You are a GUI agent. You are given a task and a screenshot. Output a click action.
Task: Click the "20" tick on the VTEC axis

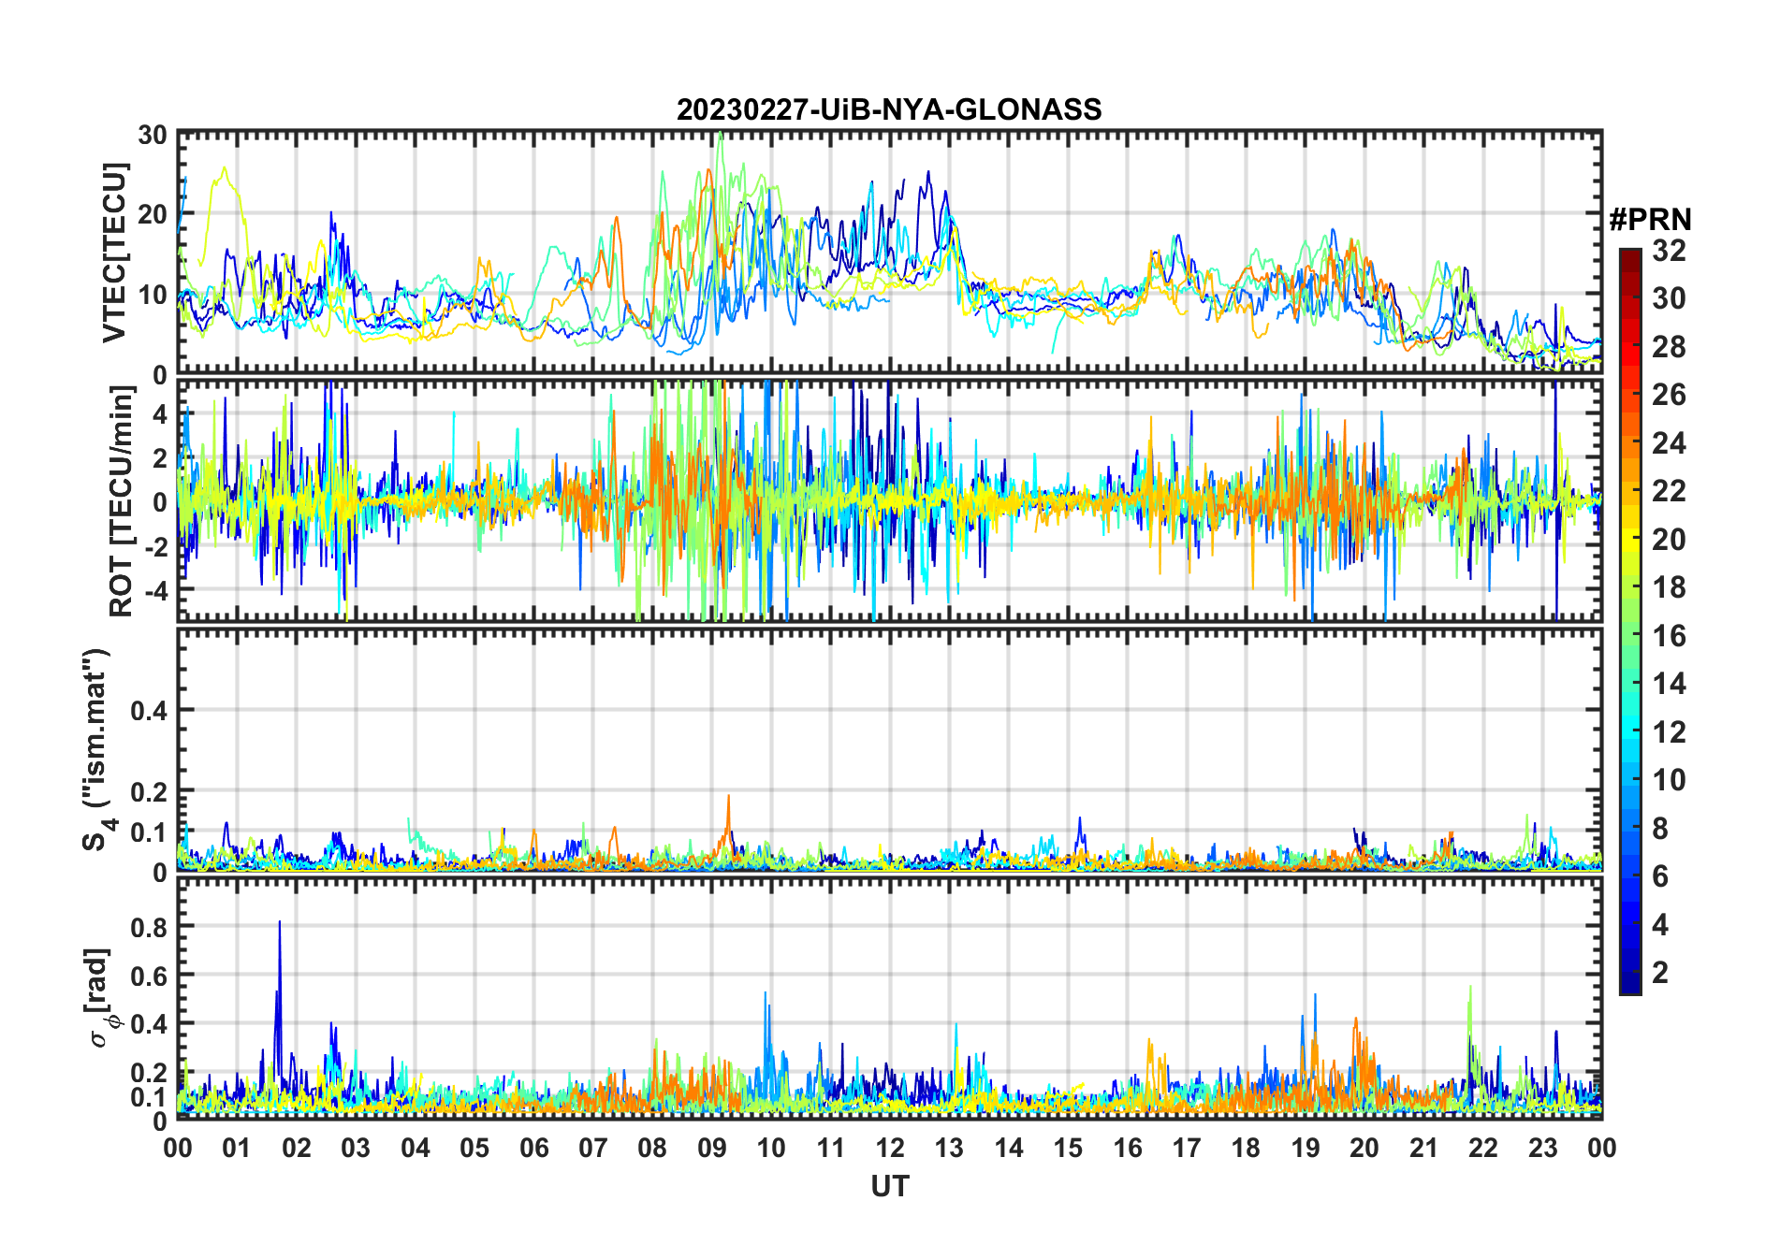coord(153,214)
